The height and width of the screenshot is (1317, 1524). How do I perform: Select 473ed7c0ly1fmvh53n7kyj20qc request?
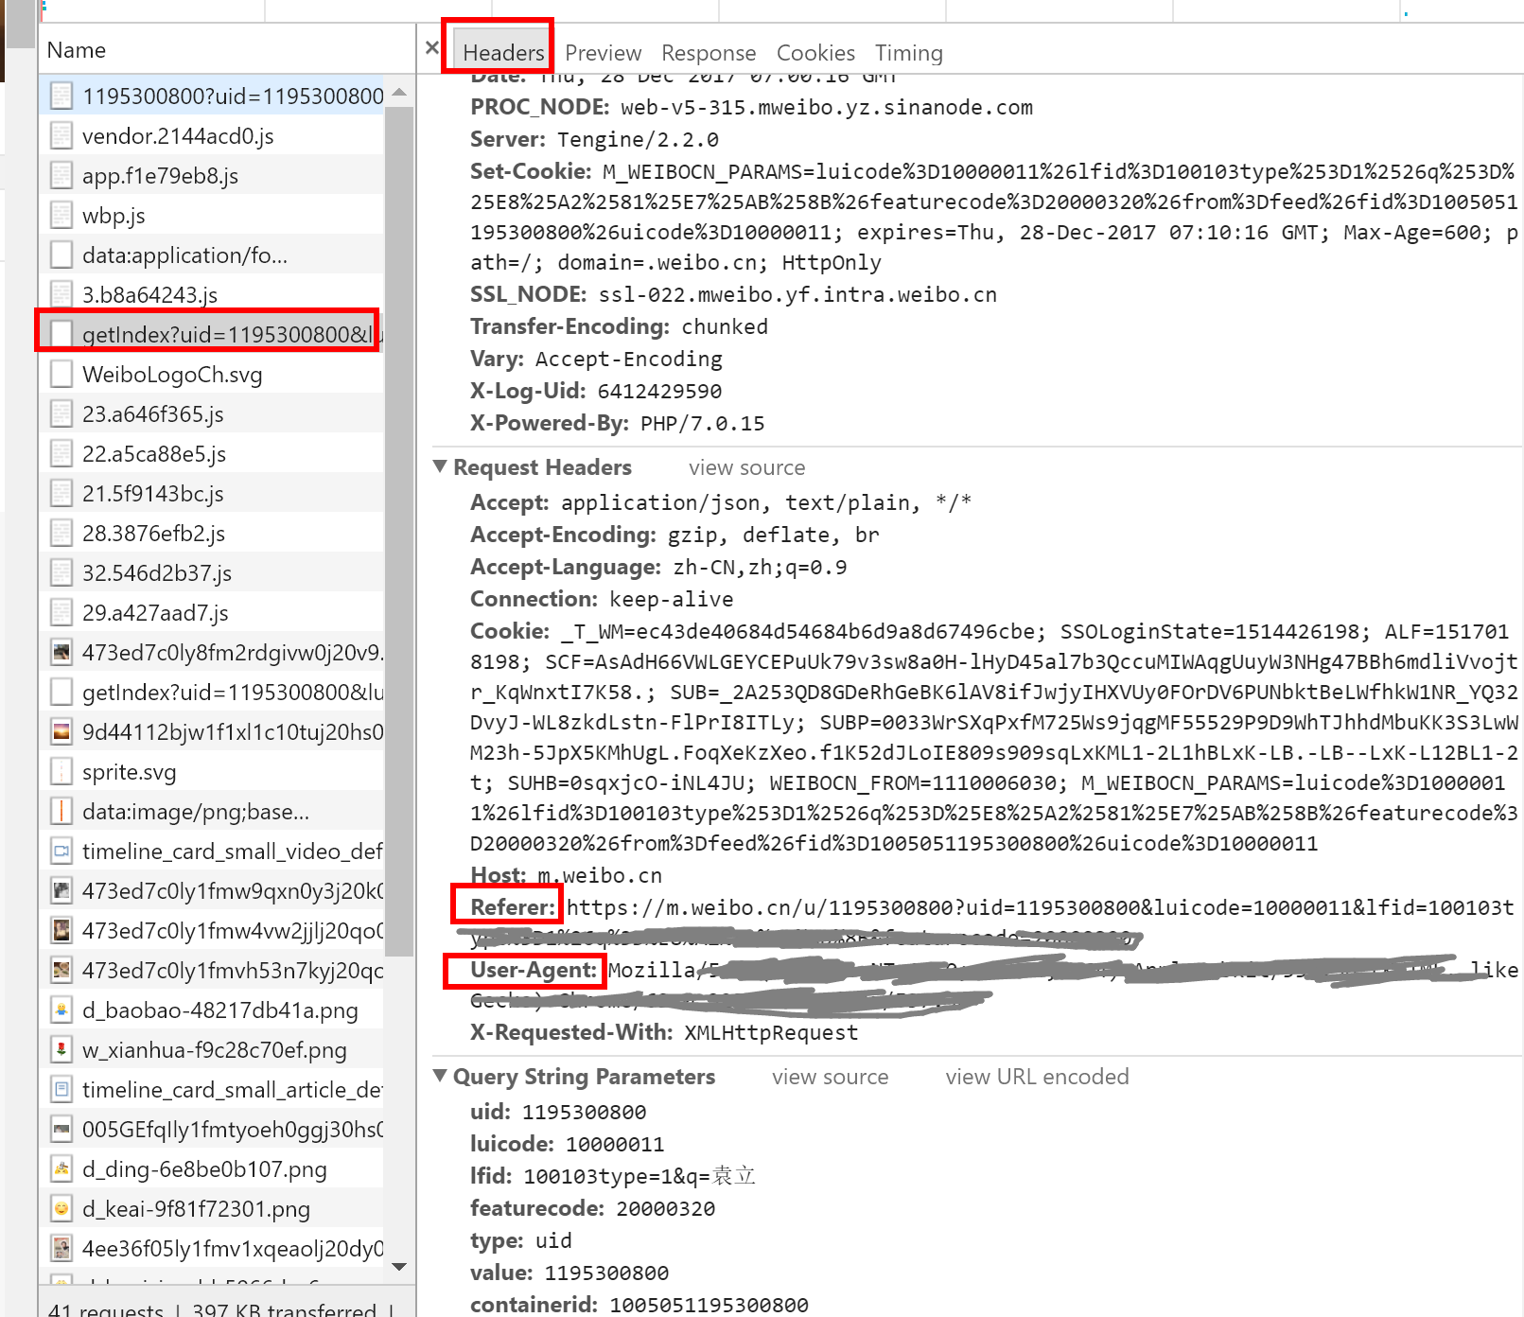coord(212,971)
